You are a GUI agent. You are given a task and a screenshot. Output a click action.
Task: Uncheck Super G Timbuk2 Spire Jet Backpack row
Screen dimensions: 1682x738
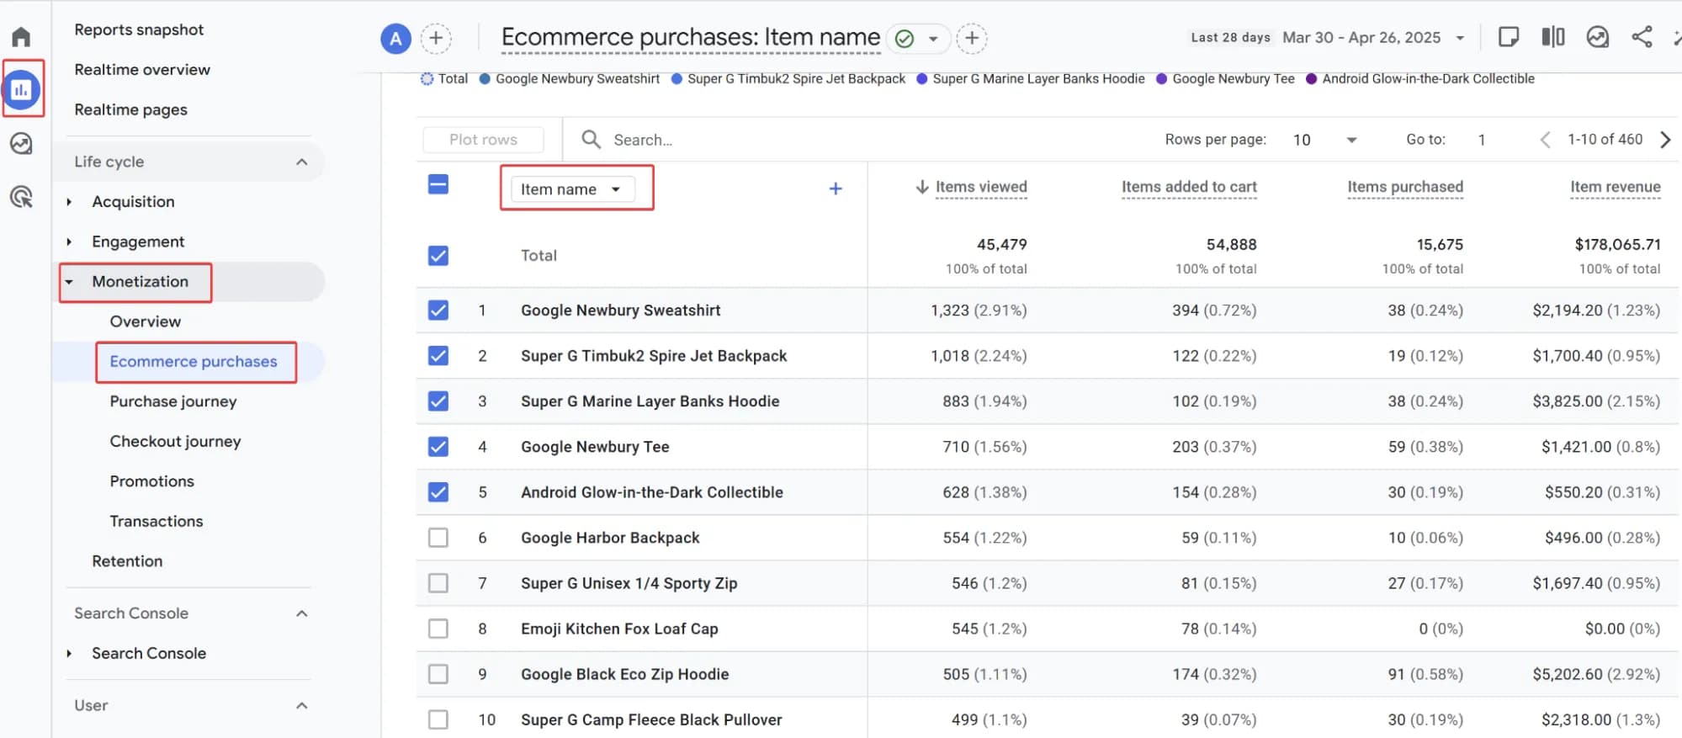(438, 355)
